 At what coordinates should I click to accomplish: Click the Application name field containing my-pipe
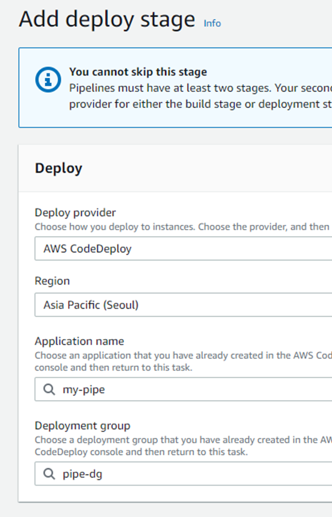click(x=183, y=389)
